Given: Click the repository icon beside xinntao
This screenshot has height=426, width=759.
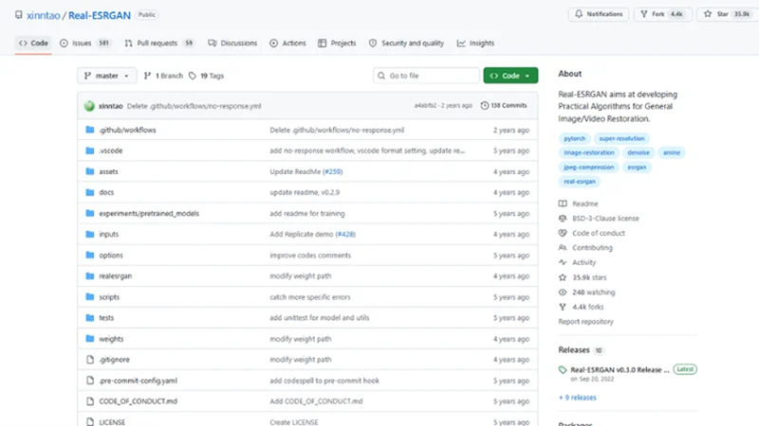Looking at the screenshot, I should (x=18, y=15).
